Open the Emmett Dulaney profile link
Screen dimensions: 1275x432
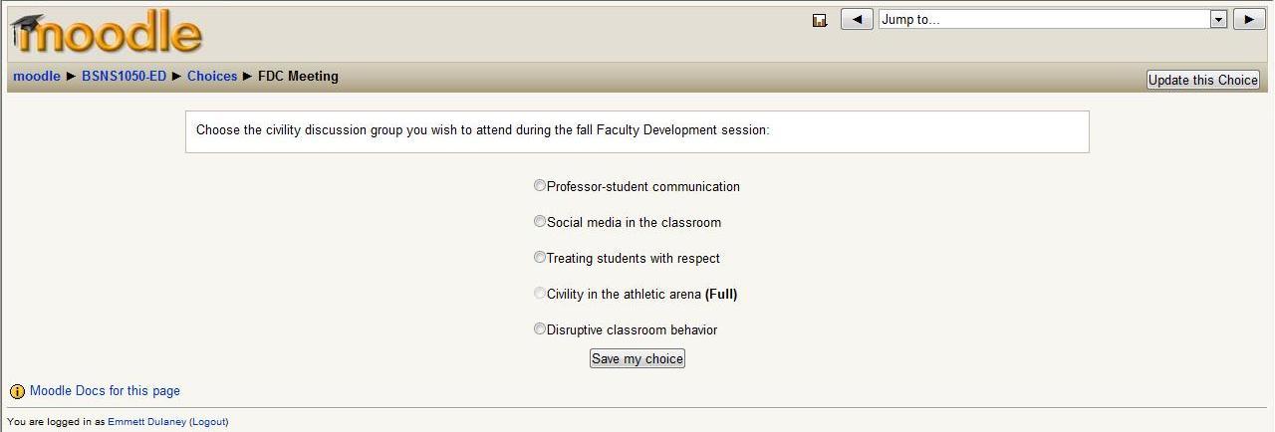point(146,422)
